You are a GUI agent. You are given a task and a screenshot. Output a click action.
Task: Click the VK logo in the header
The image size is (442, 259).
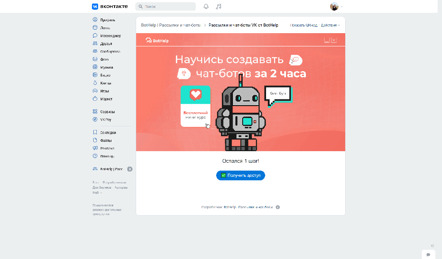110,7
